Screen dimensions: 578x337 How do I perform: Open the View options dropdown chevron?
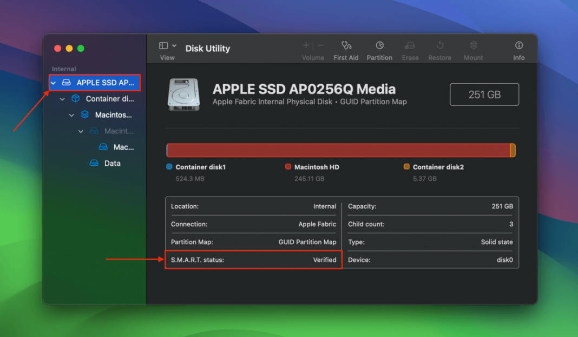(x=173, y=45)
